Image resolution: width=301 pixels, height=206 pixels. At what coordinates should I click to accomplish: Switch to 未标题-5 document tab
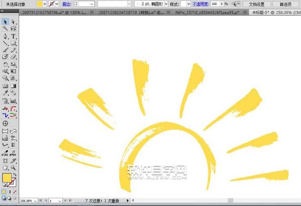tap(275, 12)
